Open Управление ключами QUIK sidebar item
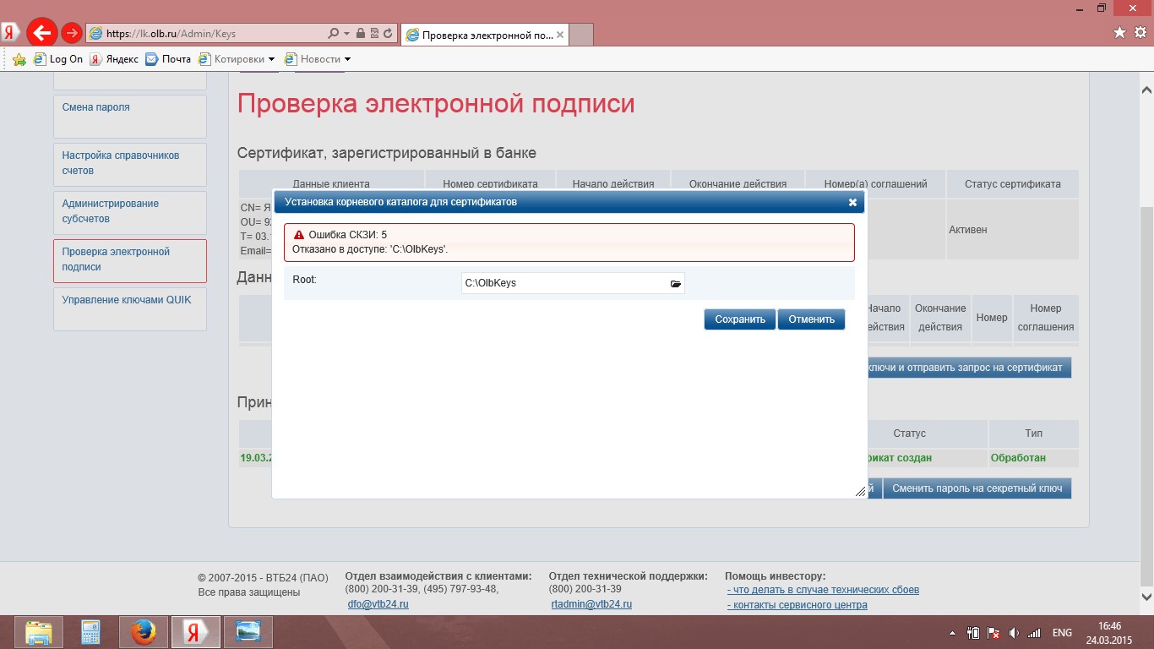1154x649 pixels. [x=121, y=300]
